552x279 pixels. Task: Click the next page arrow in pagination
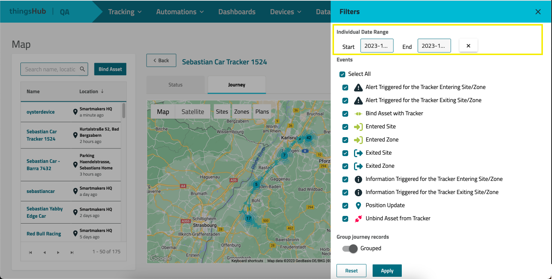(58, 252)
